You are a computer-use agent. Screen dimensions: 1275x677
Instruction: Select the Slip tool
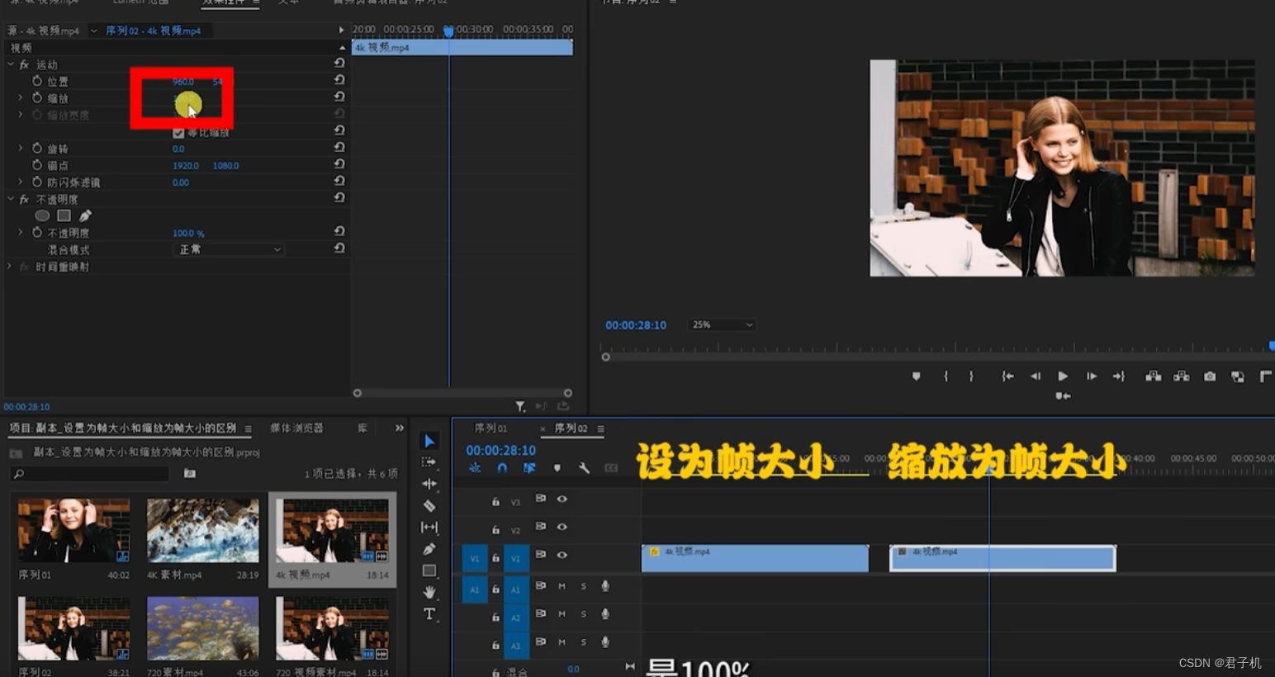tap(429, 527)
